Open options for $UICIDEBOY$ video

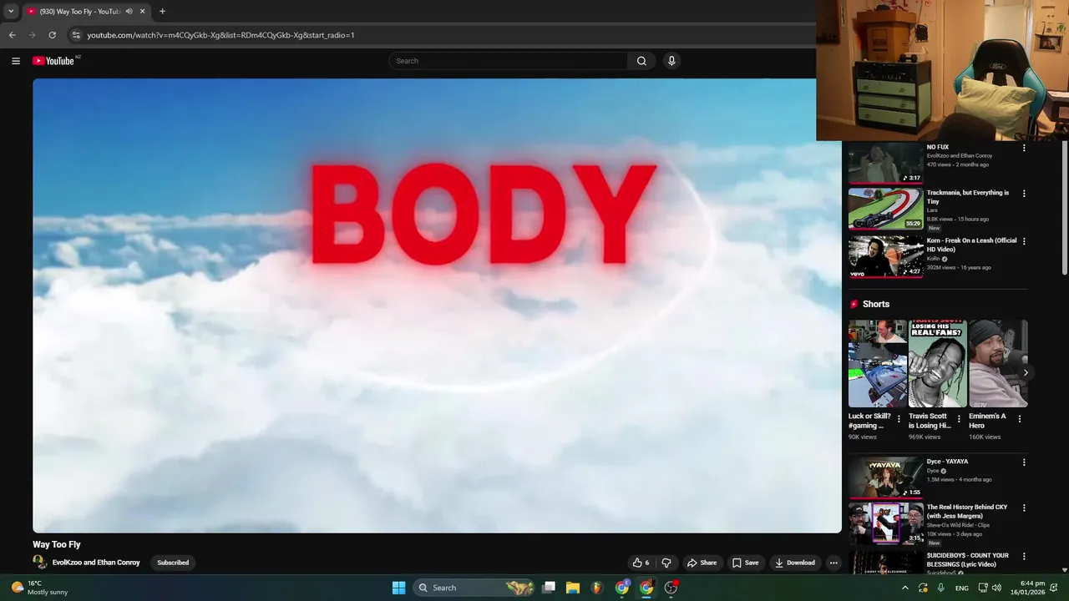1024,556
